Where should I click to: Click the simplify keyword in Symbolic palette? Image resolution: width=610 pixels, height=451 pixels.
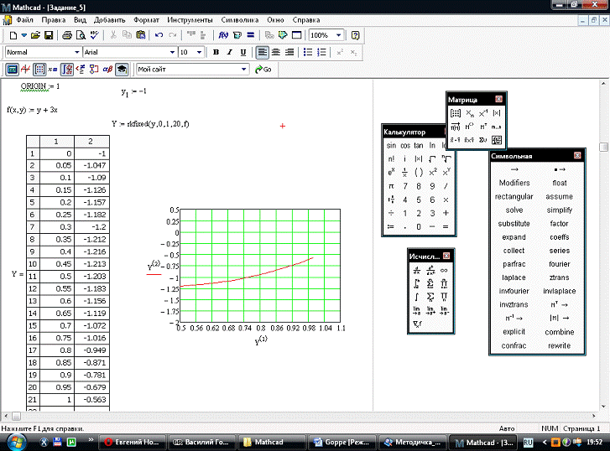pos(559,210)
